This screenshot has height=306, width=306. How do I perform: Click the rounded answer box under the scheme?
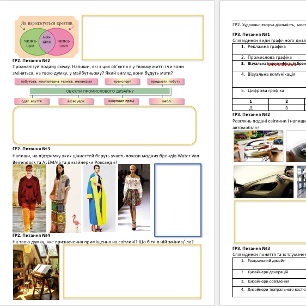pyautogui.click(x=105, y=125)
